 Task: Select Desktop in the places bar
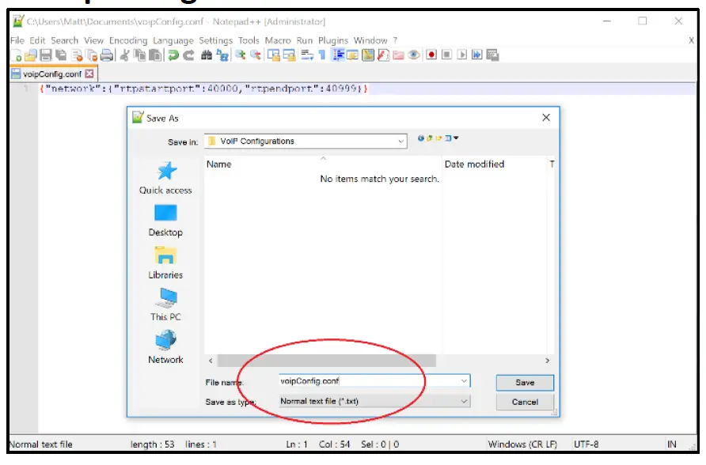165,221
